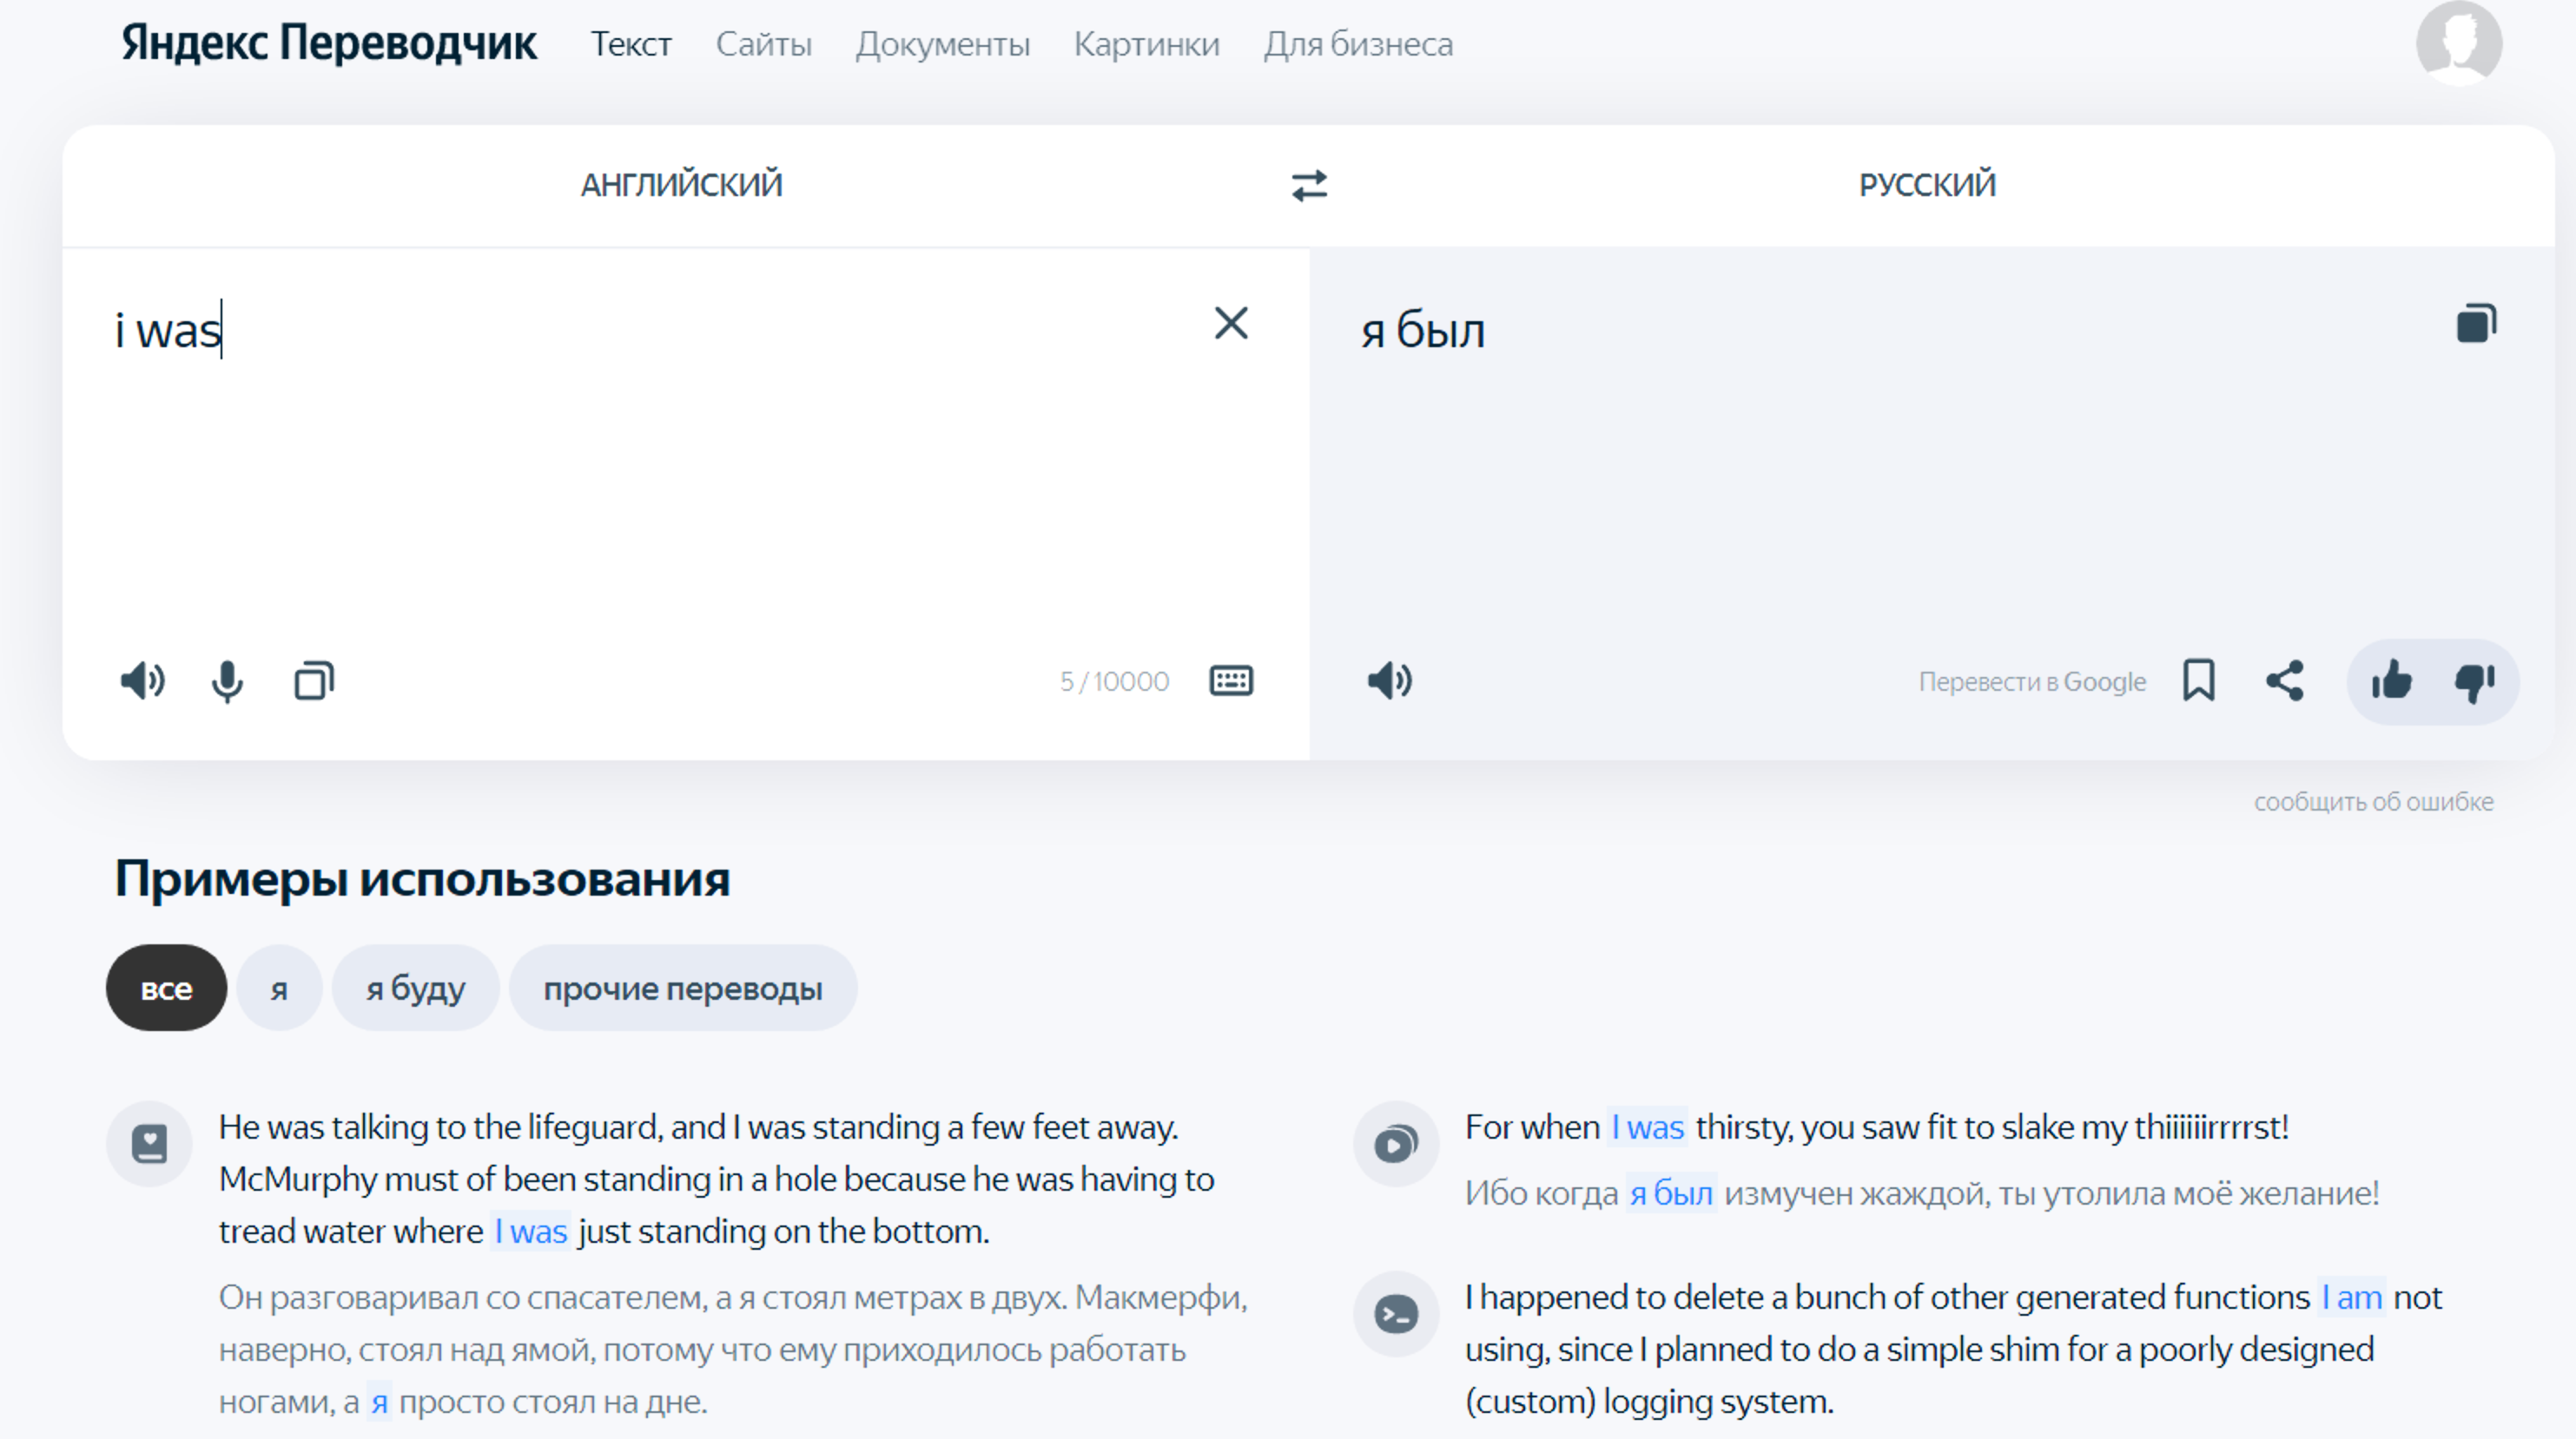Switch to the Текст tab
2576x1439 pixels.
click(x=631, y=44)
